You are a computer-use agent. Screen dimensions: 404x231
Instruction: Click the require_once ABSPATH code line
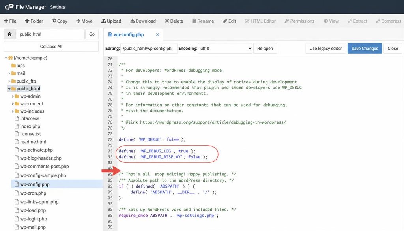click(168, 215)
